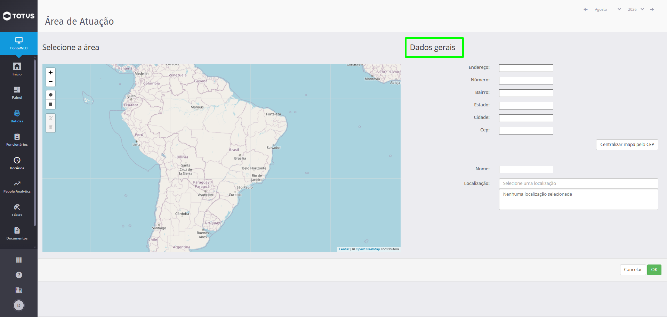Confirm with the green OK button
This screenshot has height=317, width=667.
point(654,270)
